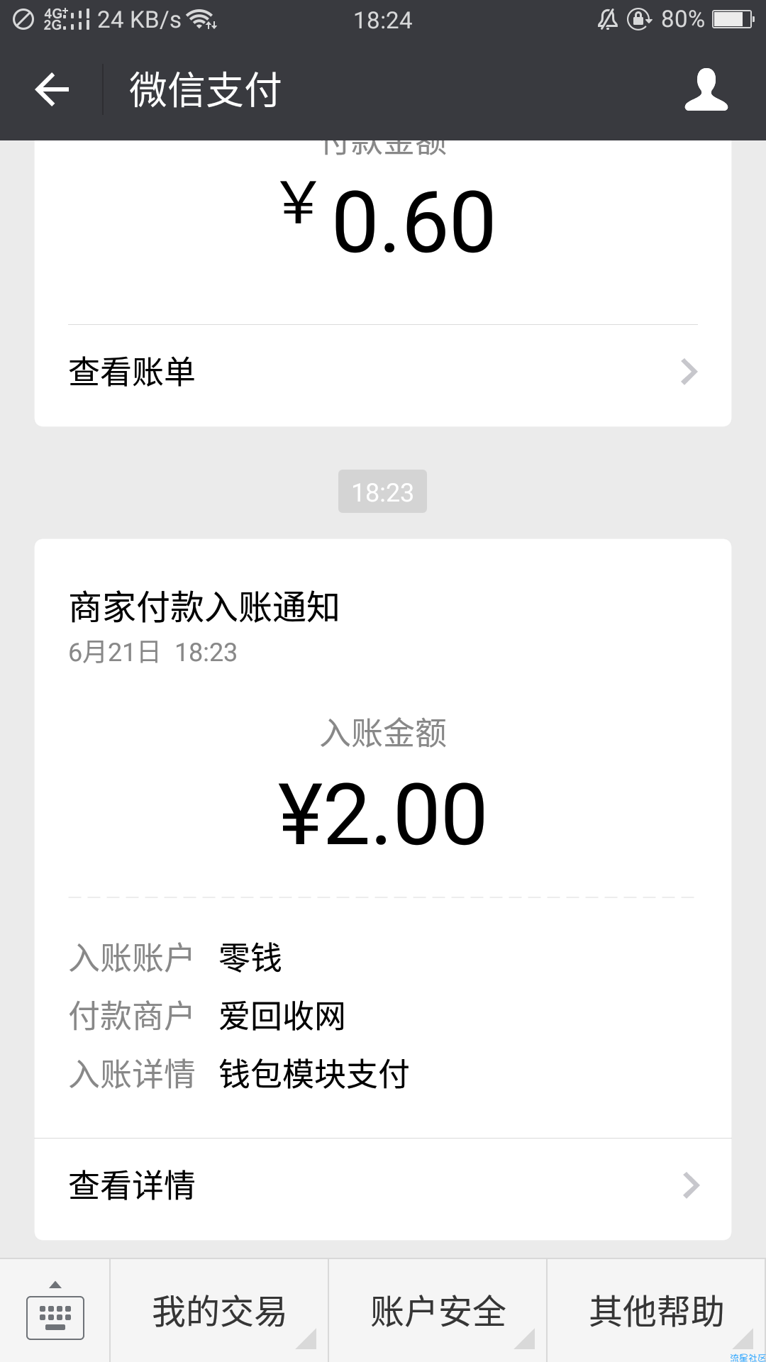
Task: Expand the 账户安全 menu
Action: point(438,1311)
